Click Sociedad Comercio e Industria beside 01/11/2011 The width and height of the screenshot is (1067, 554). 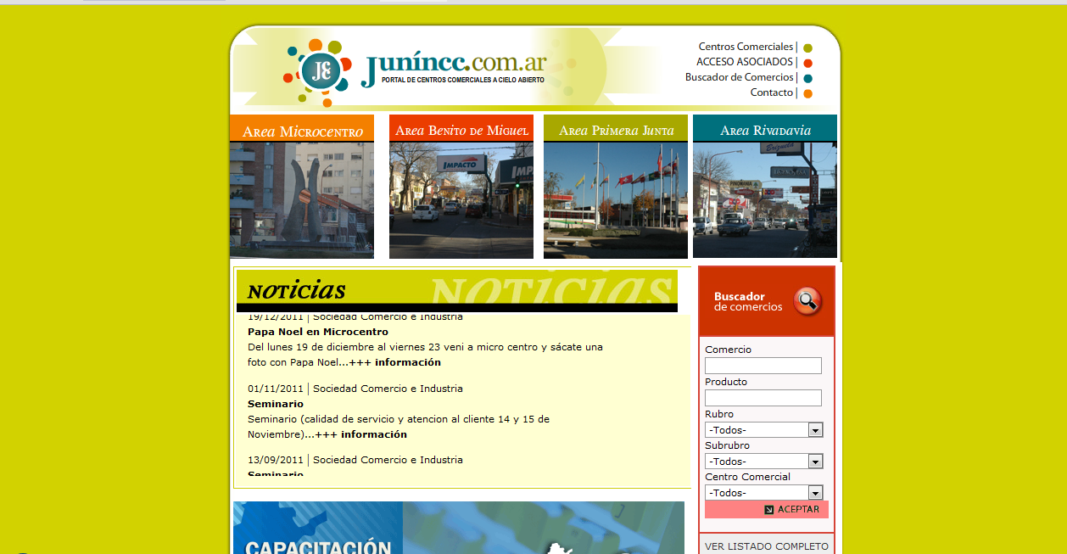point(388,389)
